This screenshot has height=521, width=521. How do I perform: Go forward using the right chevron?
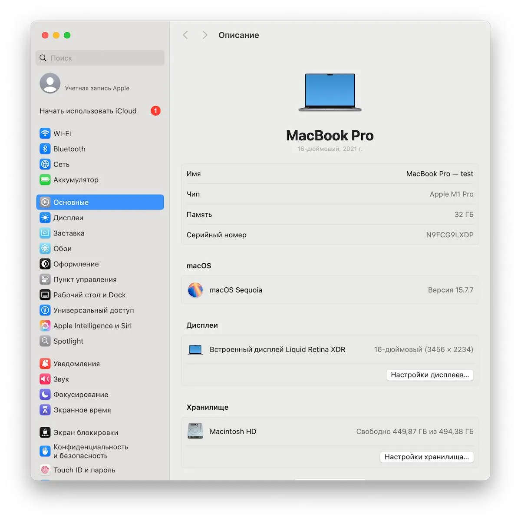205,35
